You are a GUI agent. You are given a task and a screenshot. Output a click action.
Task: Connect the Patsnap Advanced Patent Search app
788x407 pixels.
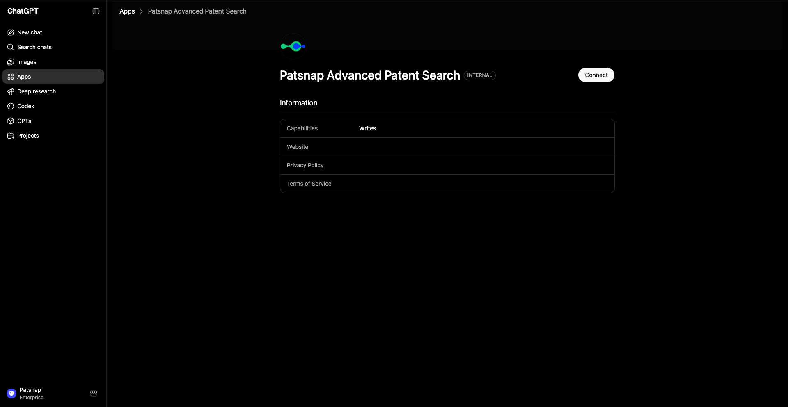[596, 75]
